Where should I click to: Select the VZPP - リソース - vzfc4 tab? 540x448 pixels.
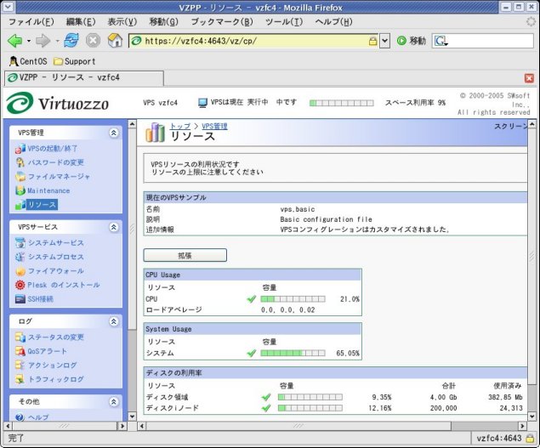click(83, 77)
